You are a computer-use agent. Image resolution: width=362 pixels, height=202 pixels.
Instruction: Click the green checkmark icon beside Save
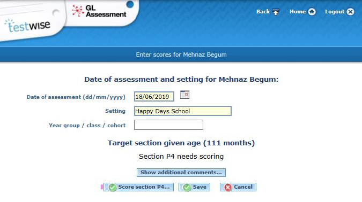click(x=187, y=188)
